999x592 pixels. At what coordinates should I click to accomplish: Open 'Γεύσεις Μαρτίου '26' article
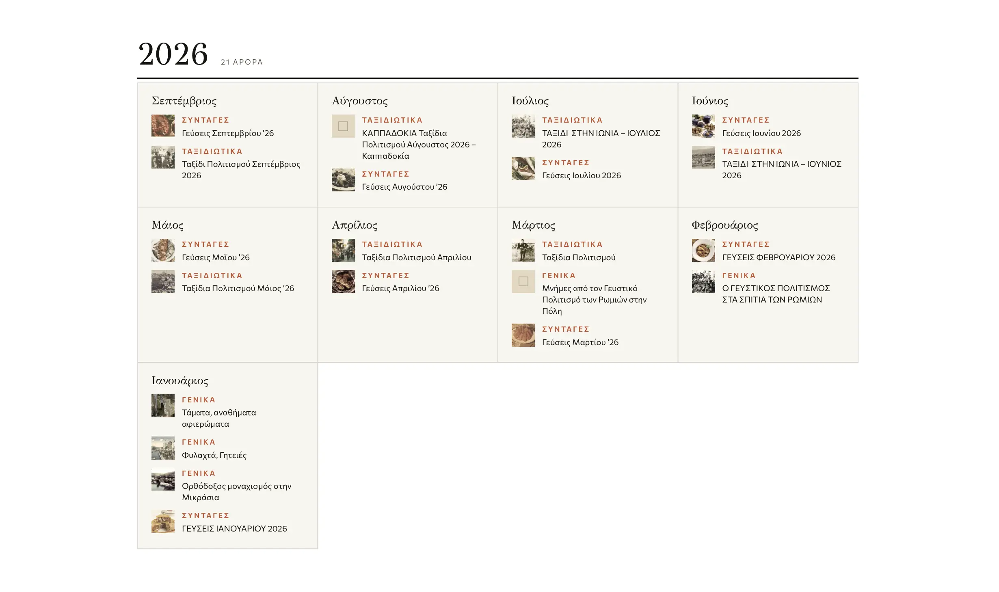coord(580,342)
